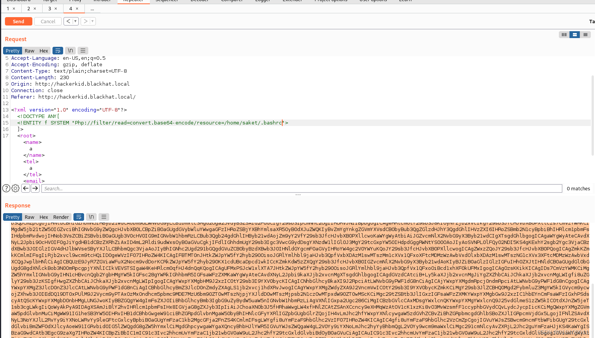Click the ENTITY SYSTEM php filter line

(x=153, y=123)
